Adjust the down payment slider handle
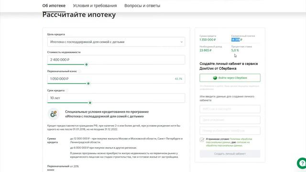 pos(88,84)
